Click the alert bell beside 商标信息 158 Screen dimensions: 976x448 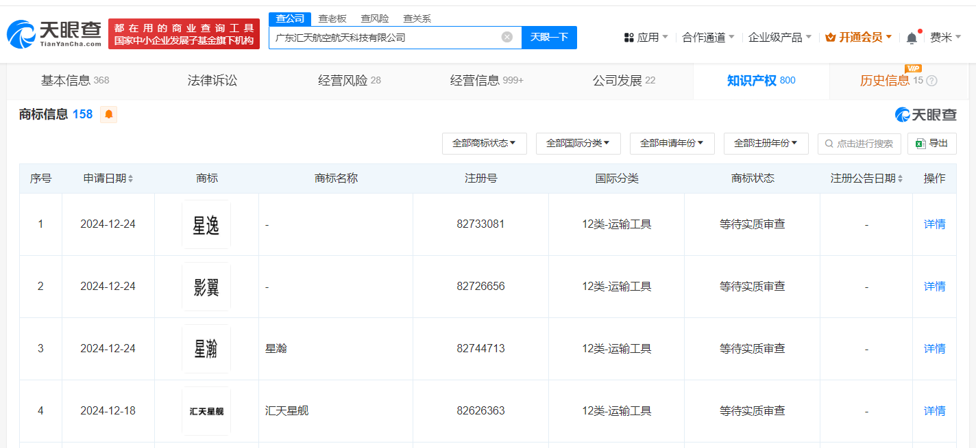[x=110, y=114]
